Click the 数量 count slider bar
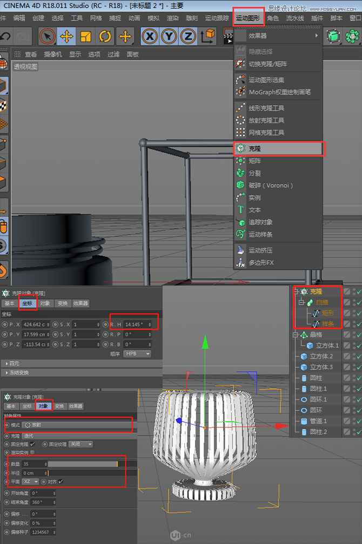362x544 pixels. [x=82, y=464]
